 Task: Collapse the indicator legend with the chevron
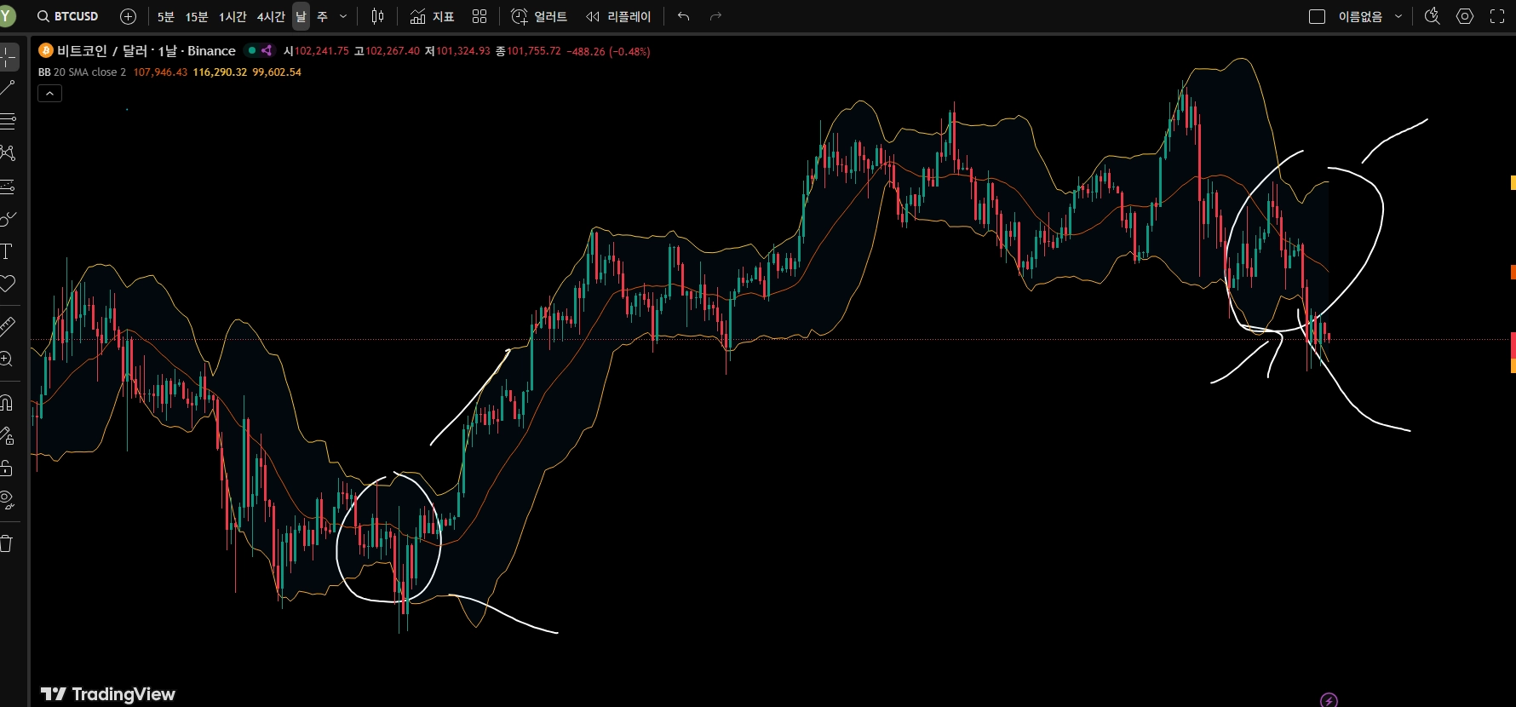pyautogui.click(x=50, y=93)
